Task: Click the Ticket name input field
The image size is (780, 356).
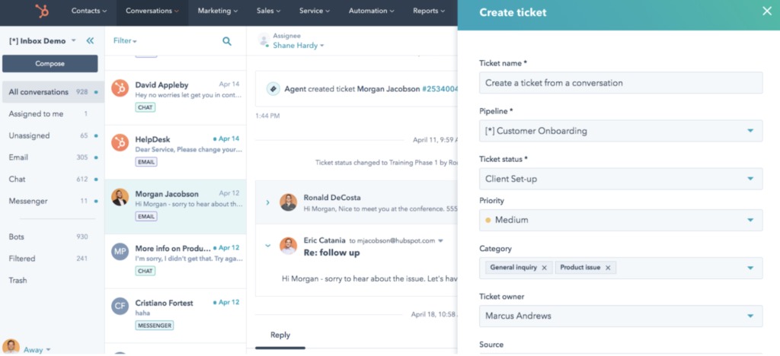Action: pyautogui.click(x=620, y=83)
